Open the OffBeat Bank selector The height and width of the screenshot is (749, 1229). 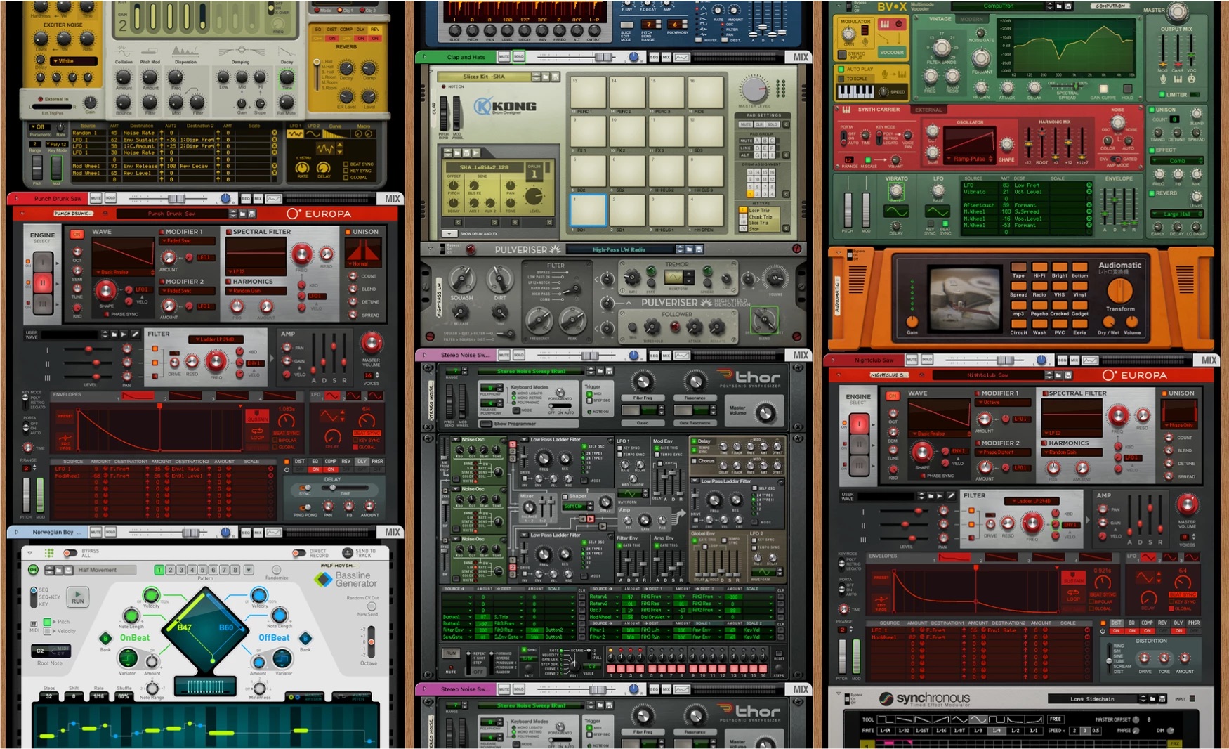[305, 638]
